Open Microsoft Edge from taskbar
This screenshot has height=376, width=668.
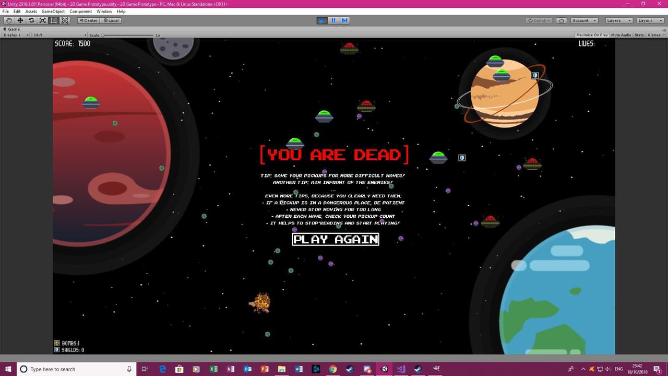point(162,369)
